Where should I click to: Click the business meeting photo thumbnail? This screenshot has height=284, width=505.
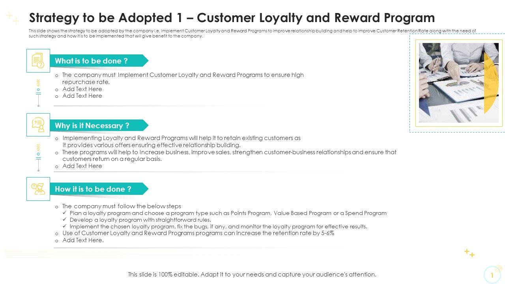point(458,83)
